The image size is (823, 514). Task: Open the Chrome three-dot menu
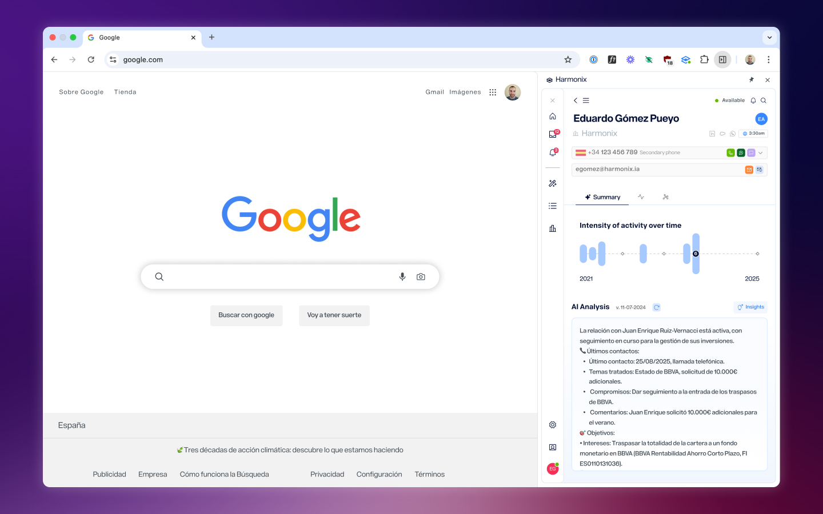[769, 59]
